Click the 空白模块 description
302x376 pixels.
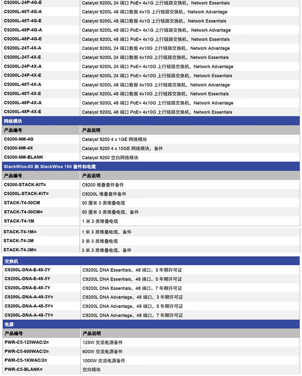pyautogui.click(x=91, y=370)
